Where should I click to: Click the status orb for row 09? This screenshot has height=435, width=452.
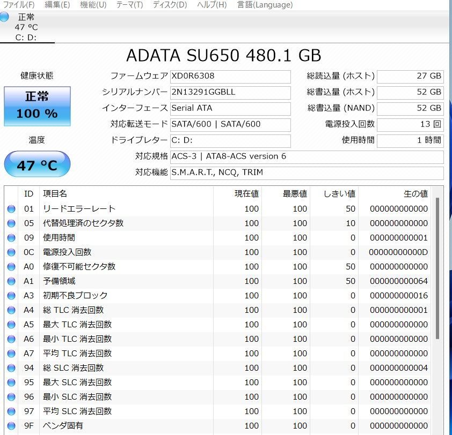pyautogui.click(x=11, y=238)
